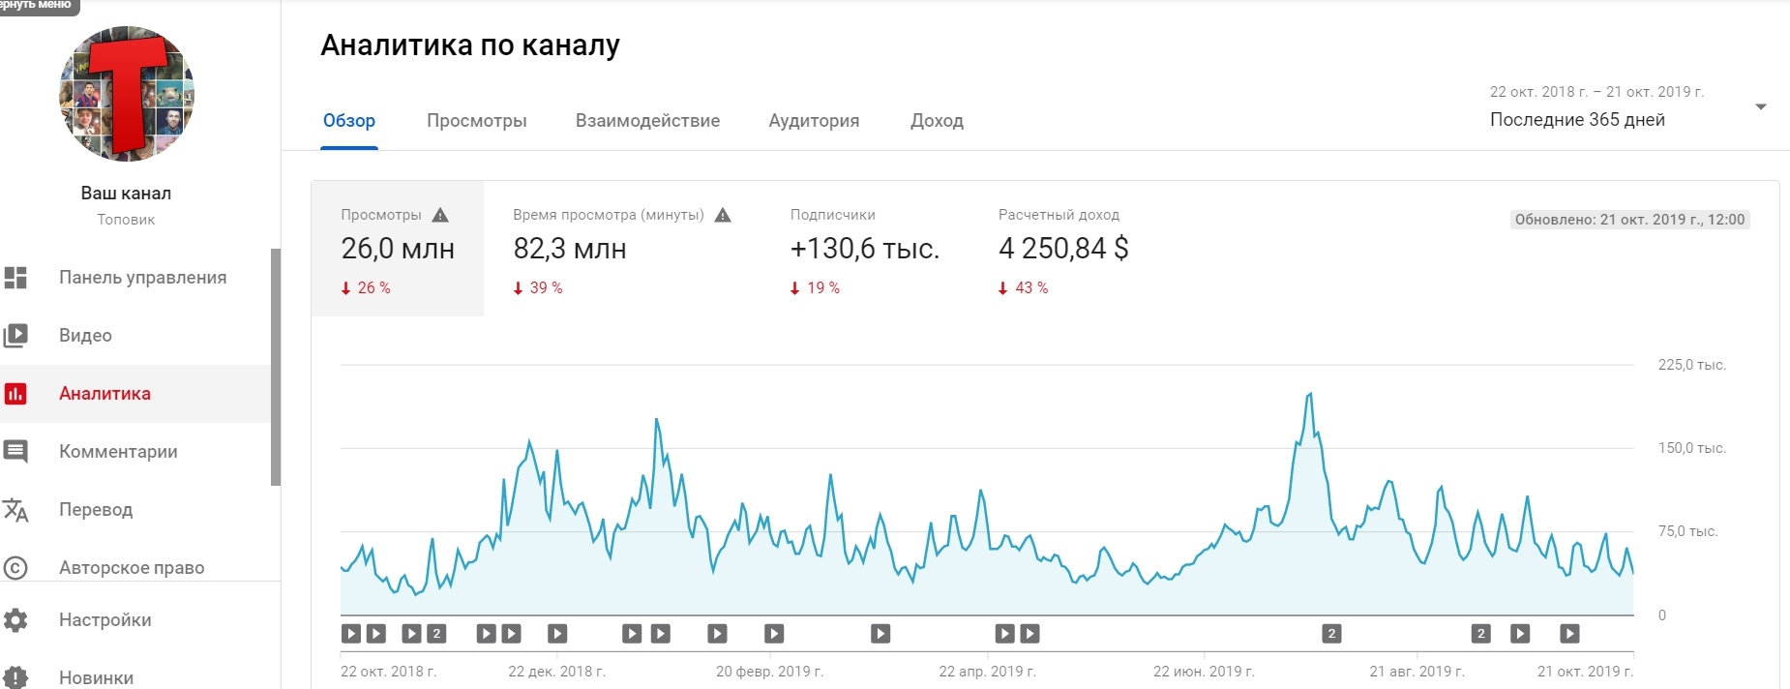This screenshot has width=1790, height=689.
Task: Click the first video marker under chart
Action: 351,634
